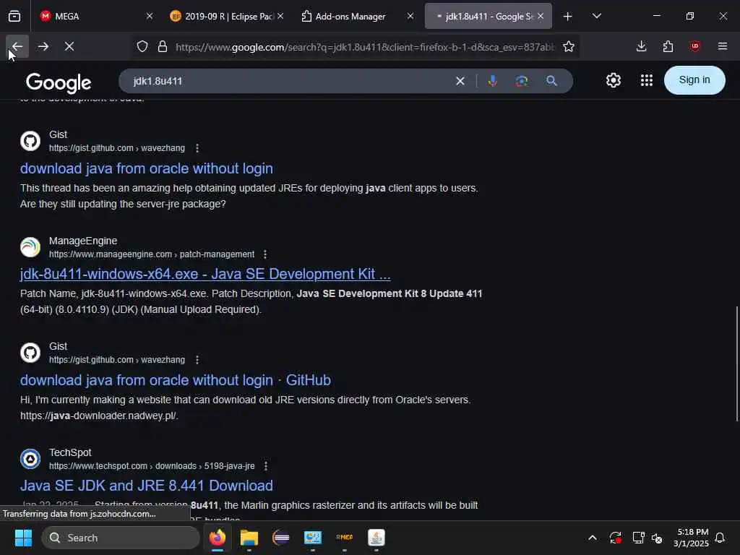Close the Add-ons Manager tab
This screenshot has width=740, height=555.
pos(410,16)
